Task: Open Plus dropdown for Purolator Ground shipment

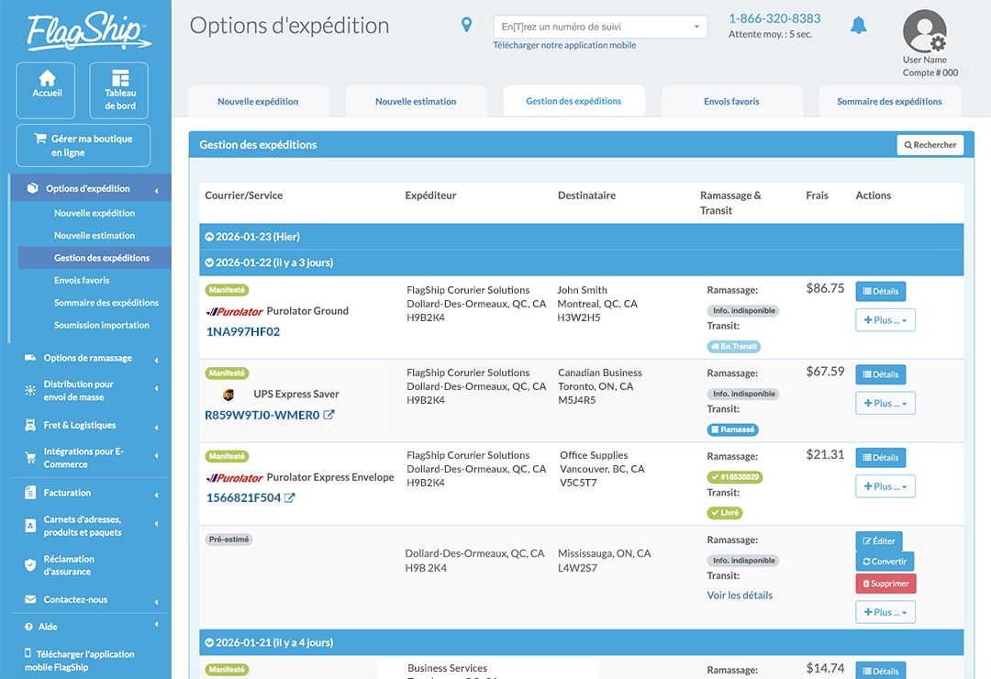Action: (885, 320)
